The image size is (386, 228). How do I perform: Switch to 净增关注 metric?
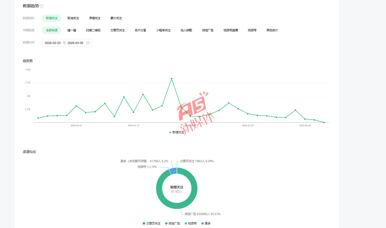click(95, 18)
